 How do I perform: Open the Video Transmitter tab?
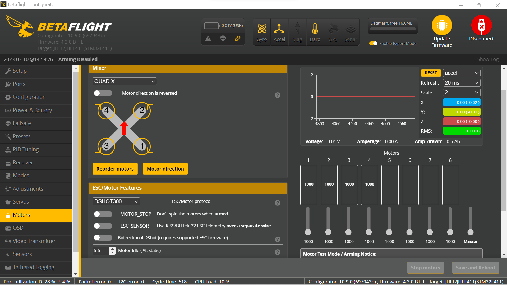(x=36, y=241)
